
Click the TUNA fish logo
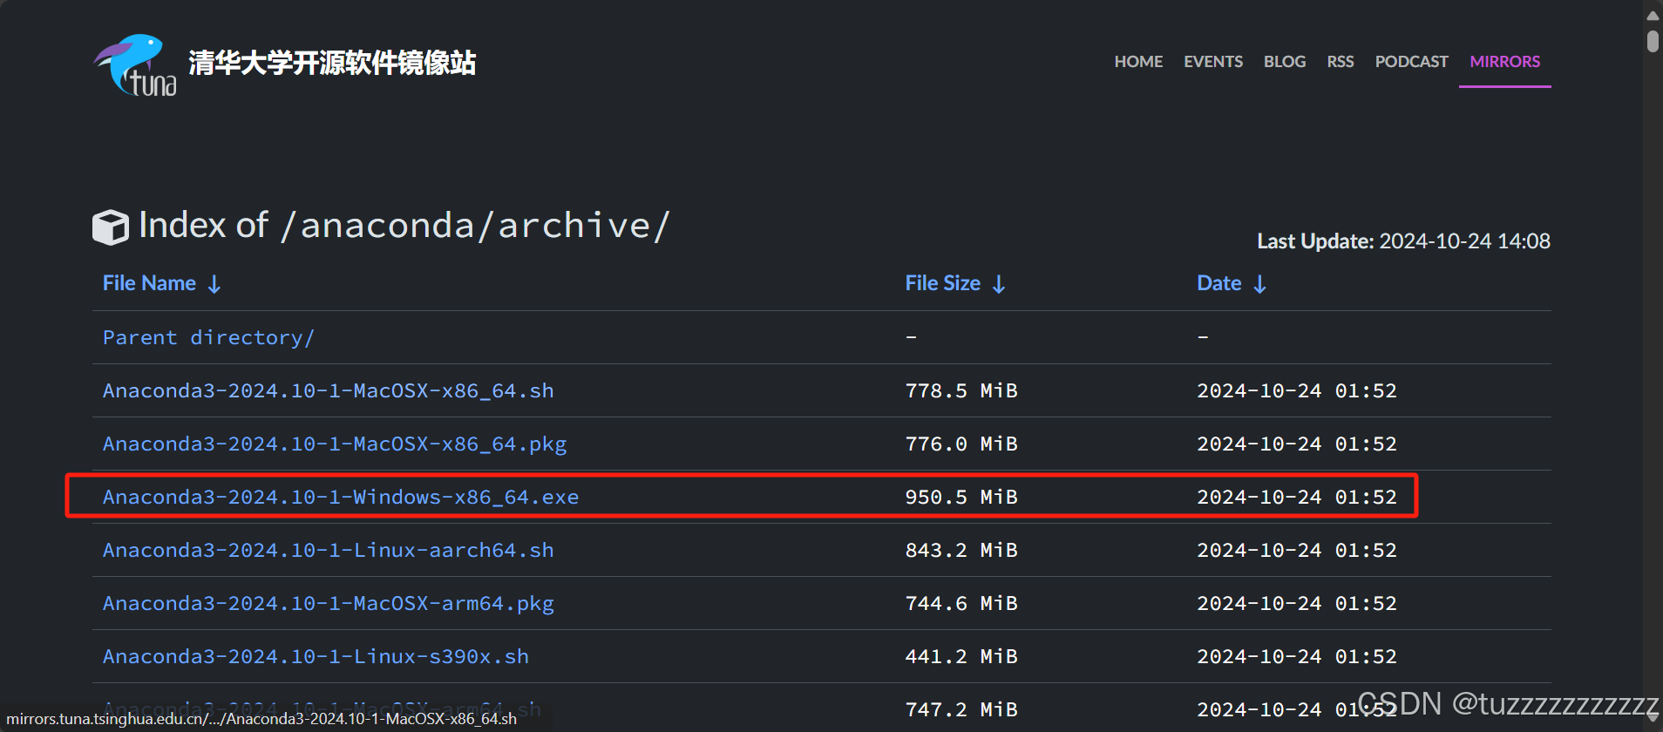tap(135, 64)
